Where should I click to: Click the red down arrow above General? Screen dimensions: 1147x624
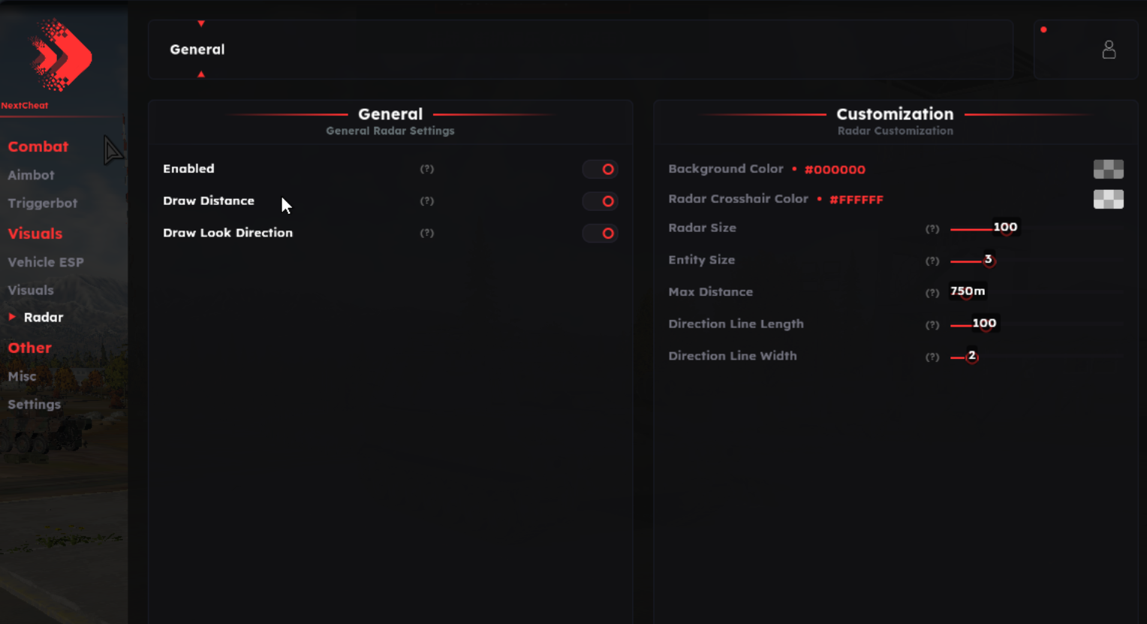tap(201, 24)
